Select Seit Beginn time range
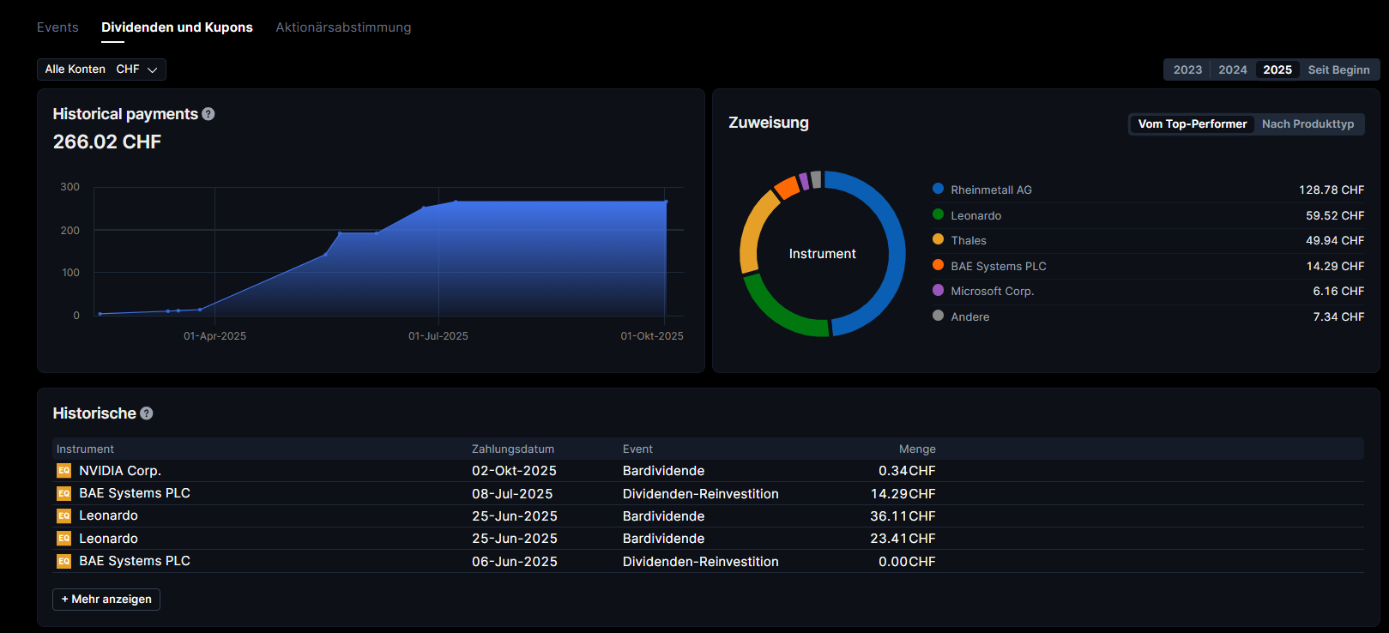Screen dimensions: 1389x633 coord(1338,70)
